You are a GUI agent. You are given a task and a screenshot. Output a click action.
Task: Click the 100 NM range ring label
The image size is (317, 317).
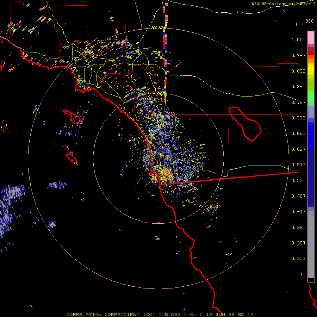[x=158, y=28]
